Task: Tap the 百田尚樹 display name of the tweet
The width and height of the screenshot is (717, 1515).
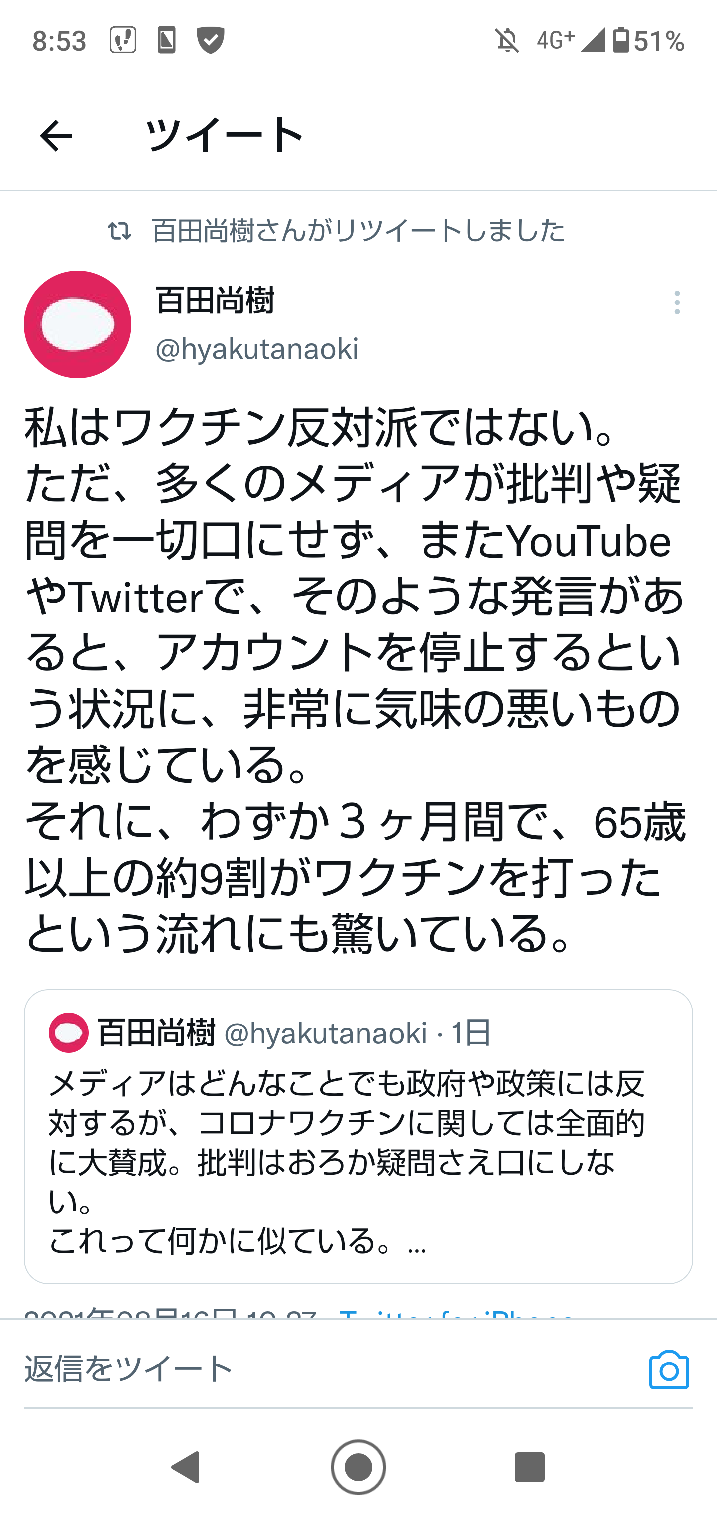Action: [215, 301]
